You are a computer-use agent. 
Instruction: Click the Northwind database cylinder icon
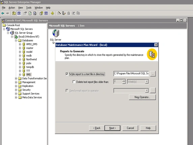[24, 59]
